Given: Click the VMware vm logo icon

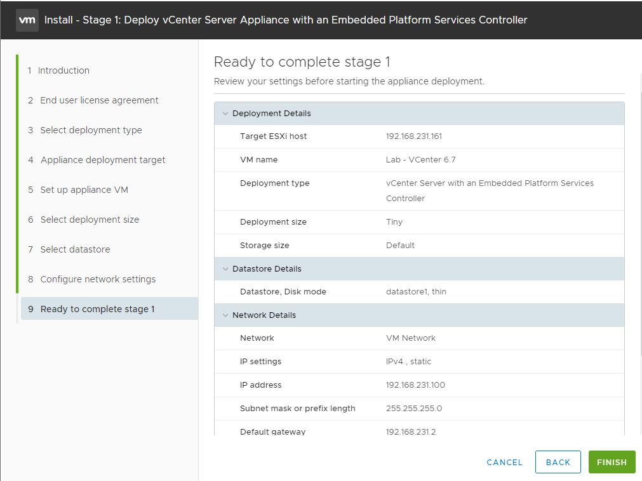Looking at the screenshot, I should click(x=27, y=20).
